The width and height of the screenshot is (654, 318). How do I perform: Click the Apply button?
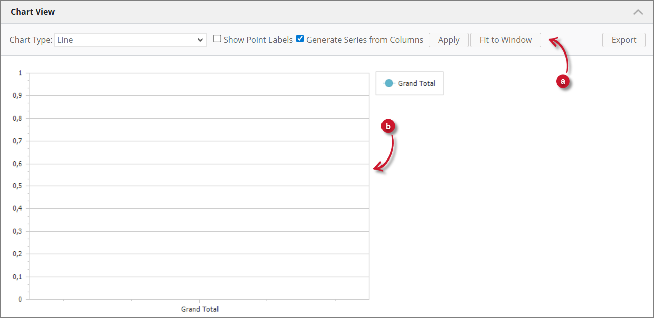[448, 40]
